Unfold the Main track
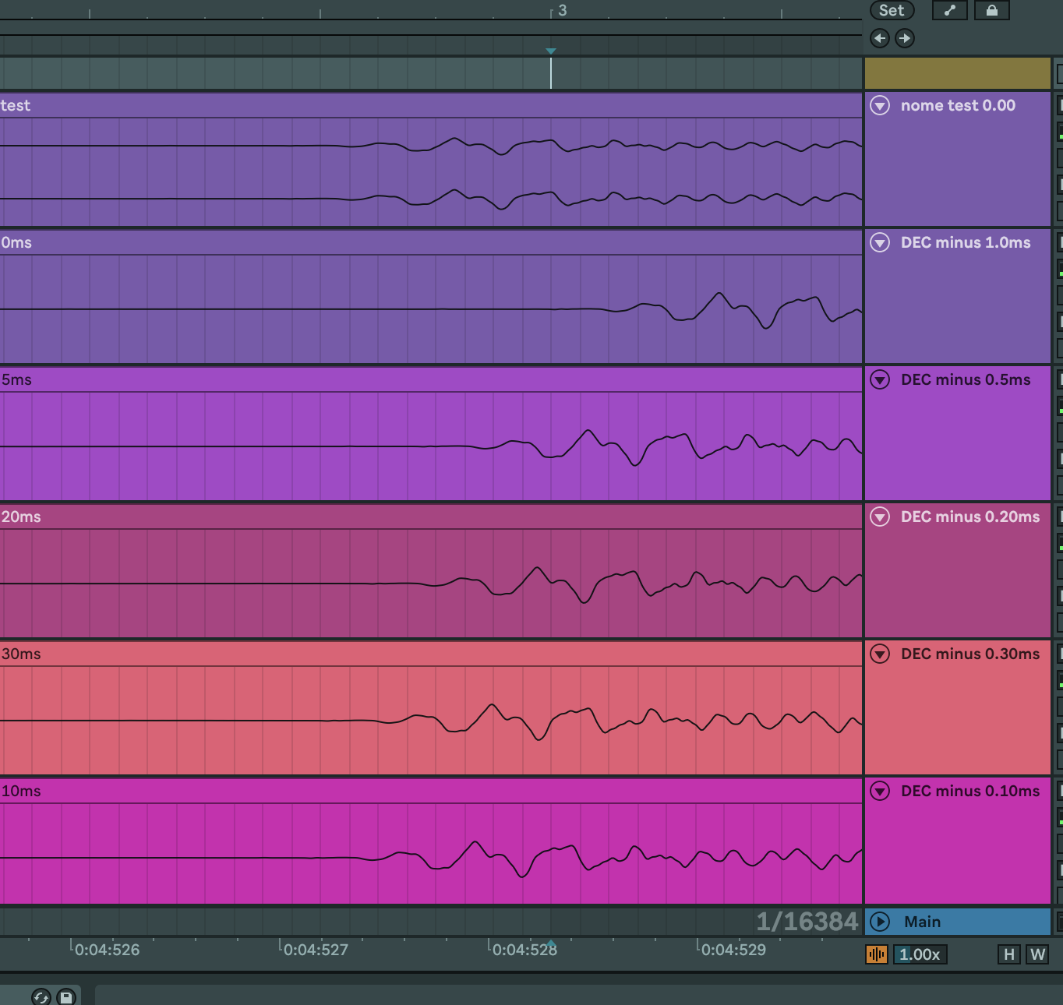The width and height of the screenshot is (1063, 1005). pos(880,922)
